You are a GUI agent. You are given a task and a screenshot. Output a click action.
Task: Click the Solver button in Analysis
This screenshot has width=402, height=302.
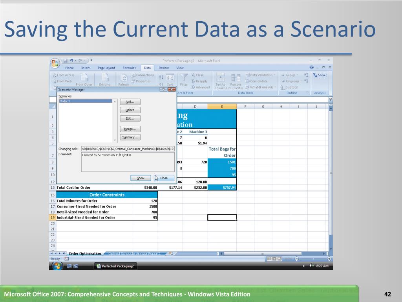pyautogui.click(x=320, y=75)
